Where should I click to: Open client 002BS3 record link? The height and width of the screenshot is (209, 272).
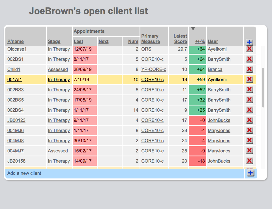pyautogui.click(x=16, y=90)
